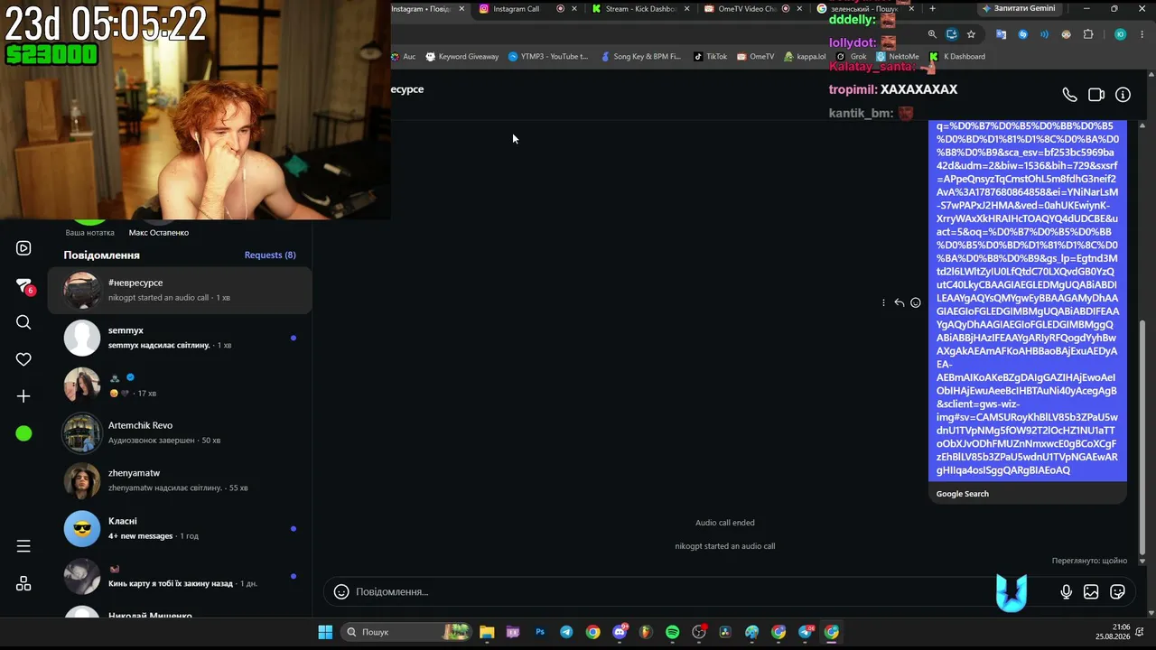Focus the Повідомлення... message input

(695, 592)
